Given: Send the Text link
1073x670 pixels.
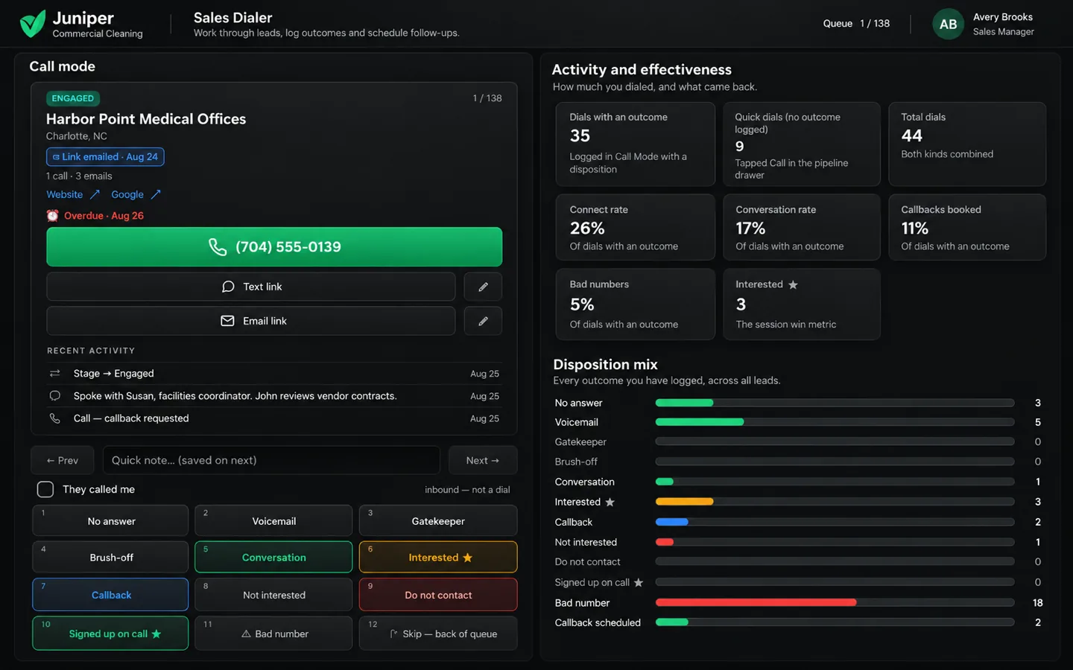Looking at the screenshot, I should tap(251, 287).
